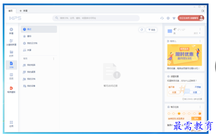Open 每日任务 card more options menu

(200, 107)
